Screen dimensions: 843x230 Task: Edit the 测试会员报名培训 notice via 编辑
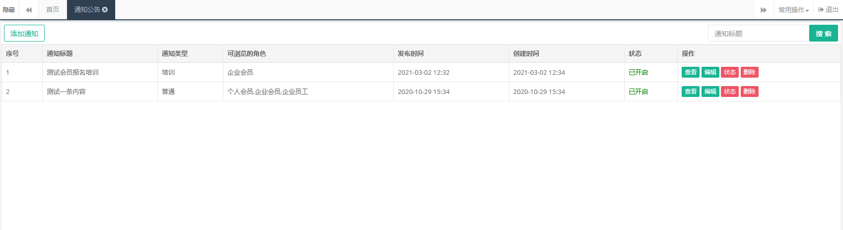point(710,72)
